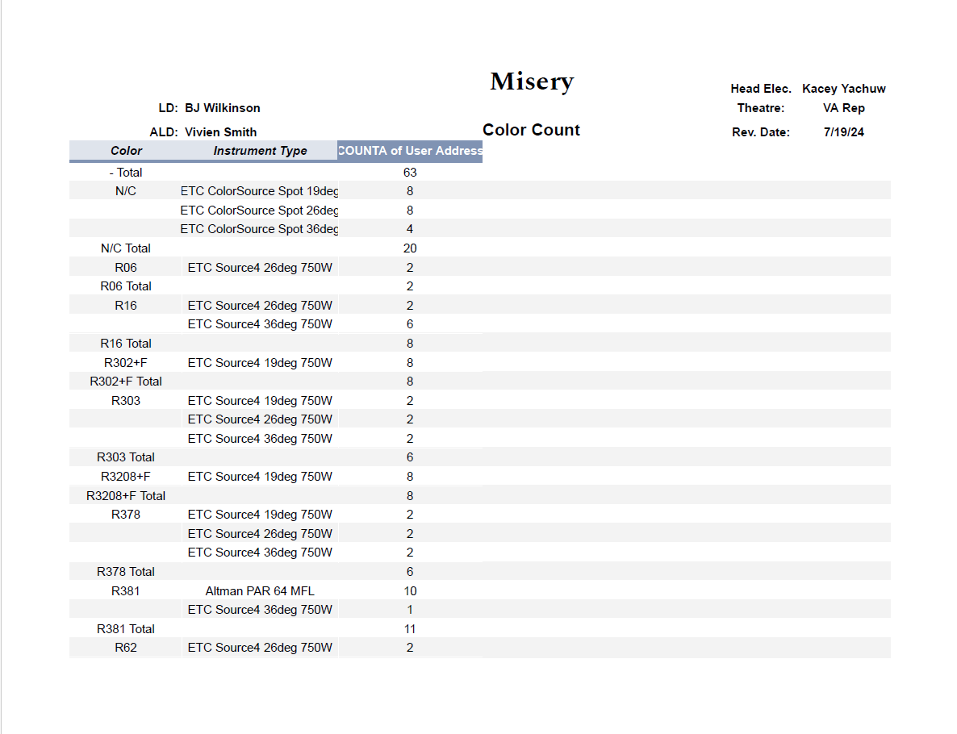The width and height of the screenshot is (957, 734).
Task: Select the Instrument Type column header
Action: tap(260, 151)
